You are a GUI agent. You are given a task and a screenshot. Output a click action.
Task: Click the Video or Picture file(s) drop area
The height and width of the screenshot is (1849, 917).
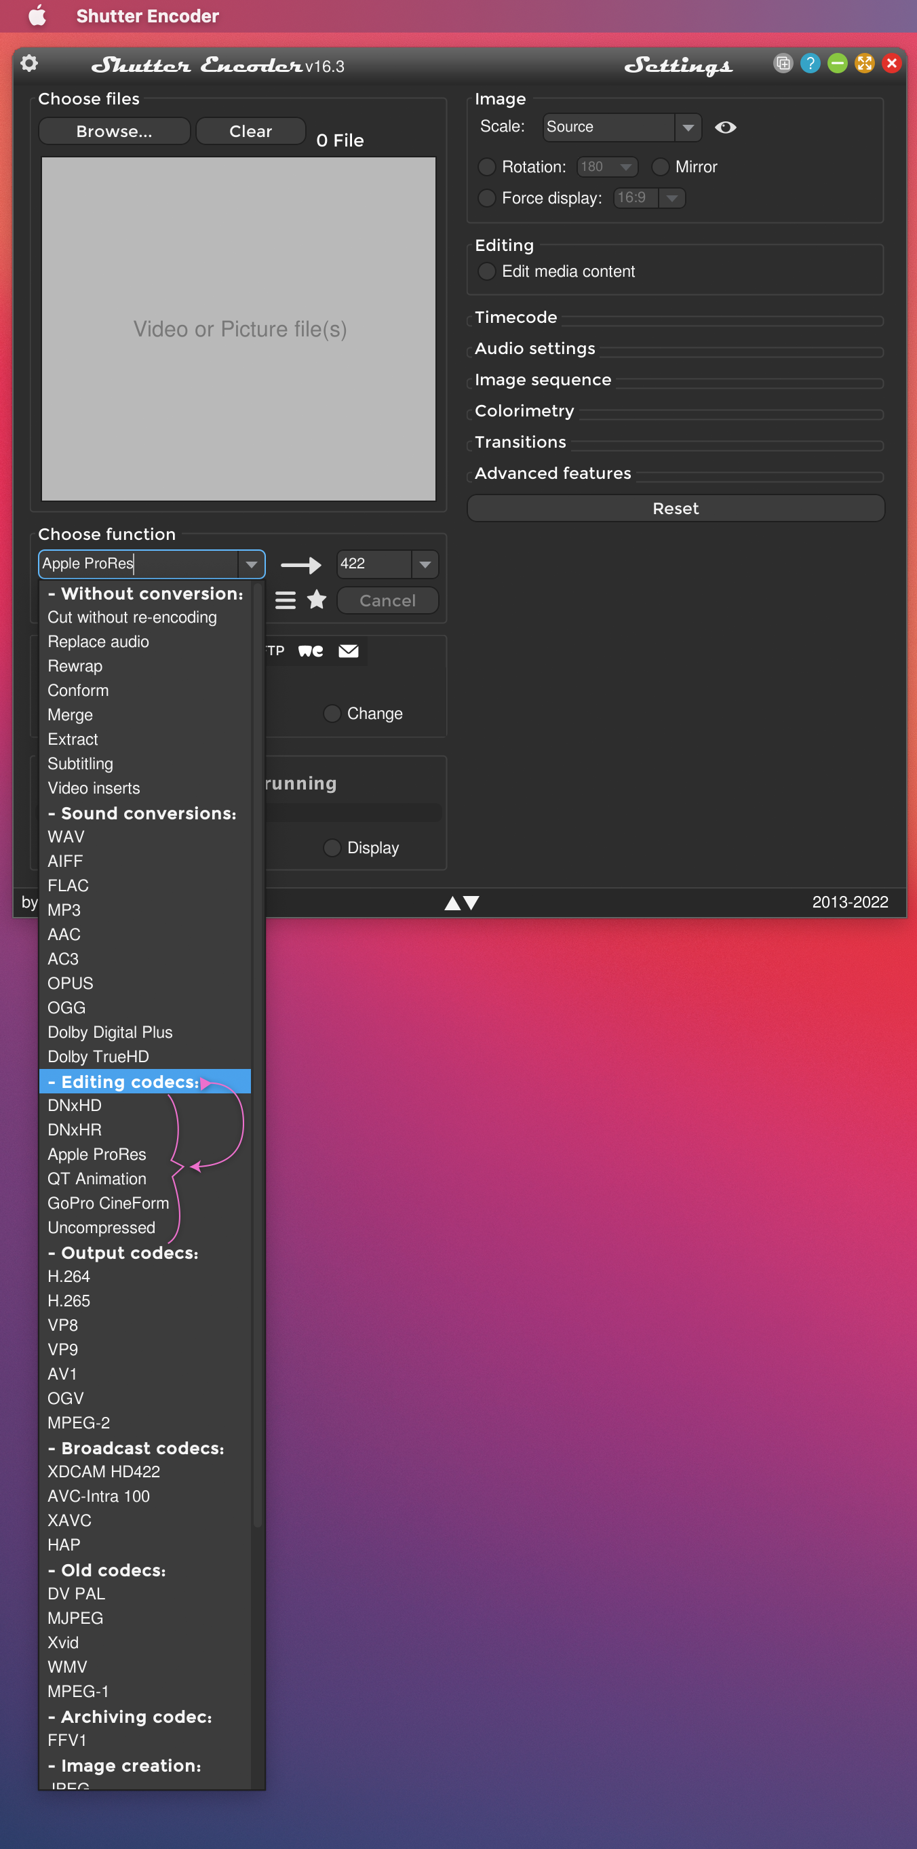(239, 329)
